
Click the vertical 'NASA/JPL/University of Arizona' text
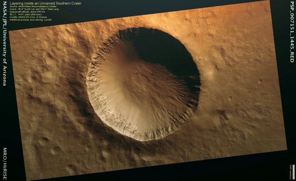click(x=5, y=43)
